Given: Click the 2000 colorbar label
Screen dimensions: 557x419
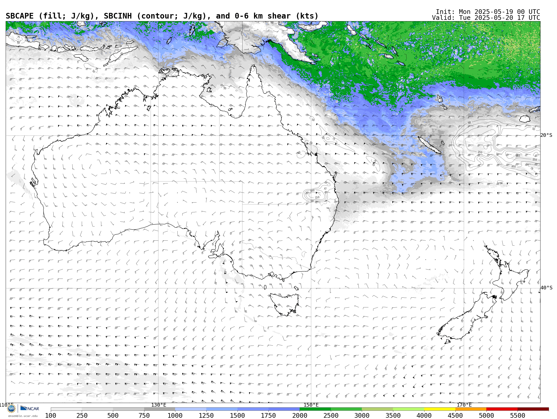Looking at the screenshot, I should [x=300, y=415].
